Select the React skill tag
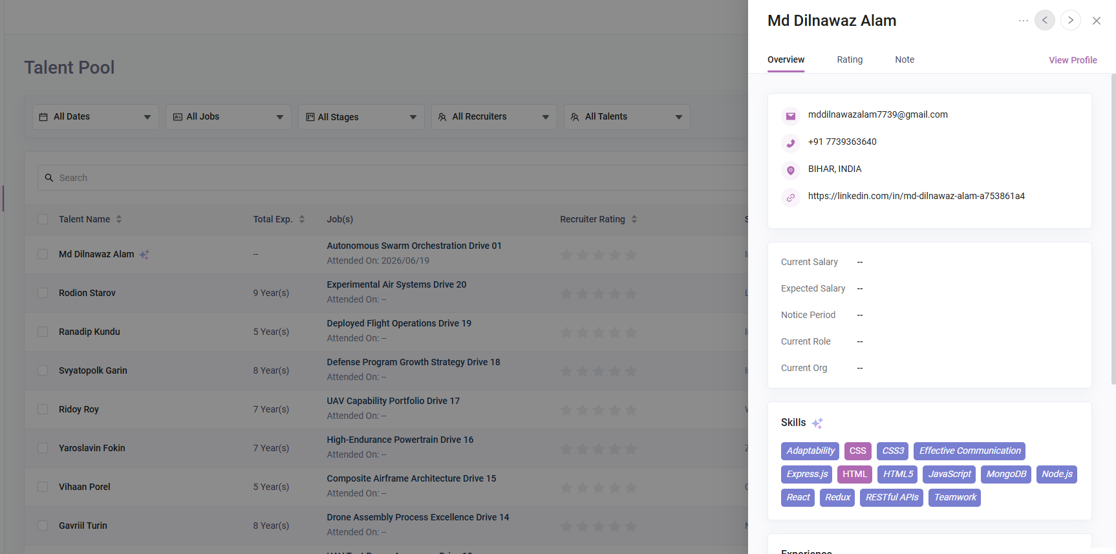1116x554 pixels. pos(798,498)
